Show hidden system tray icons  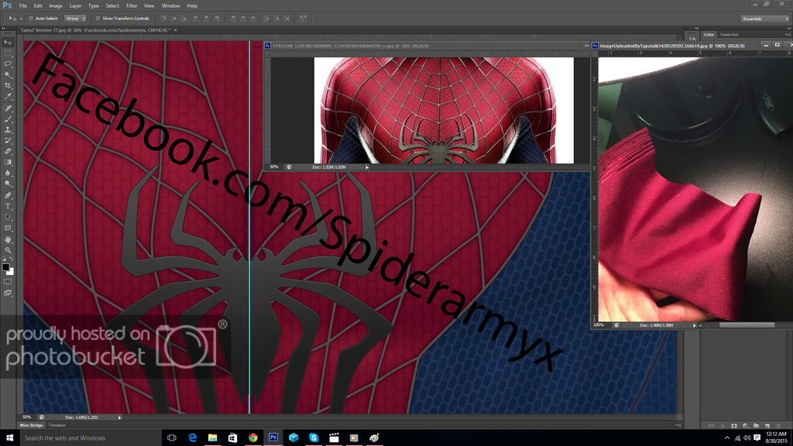tap(727, 438)
